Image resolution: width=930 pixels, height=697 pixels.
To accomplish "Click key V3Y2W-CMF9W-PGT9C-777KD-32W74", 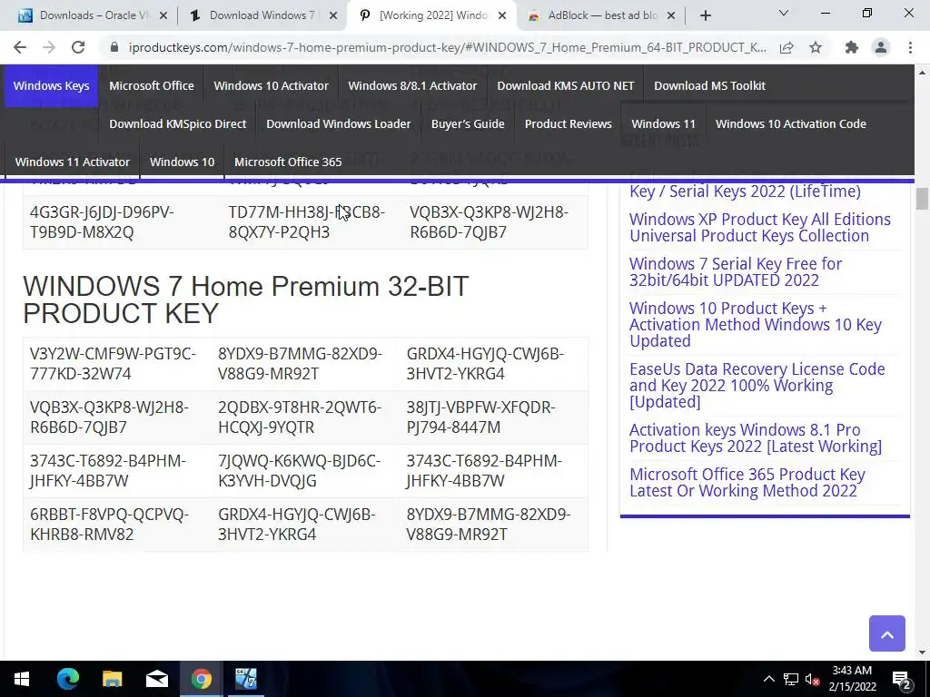I will point(113,364).
